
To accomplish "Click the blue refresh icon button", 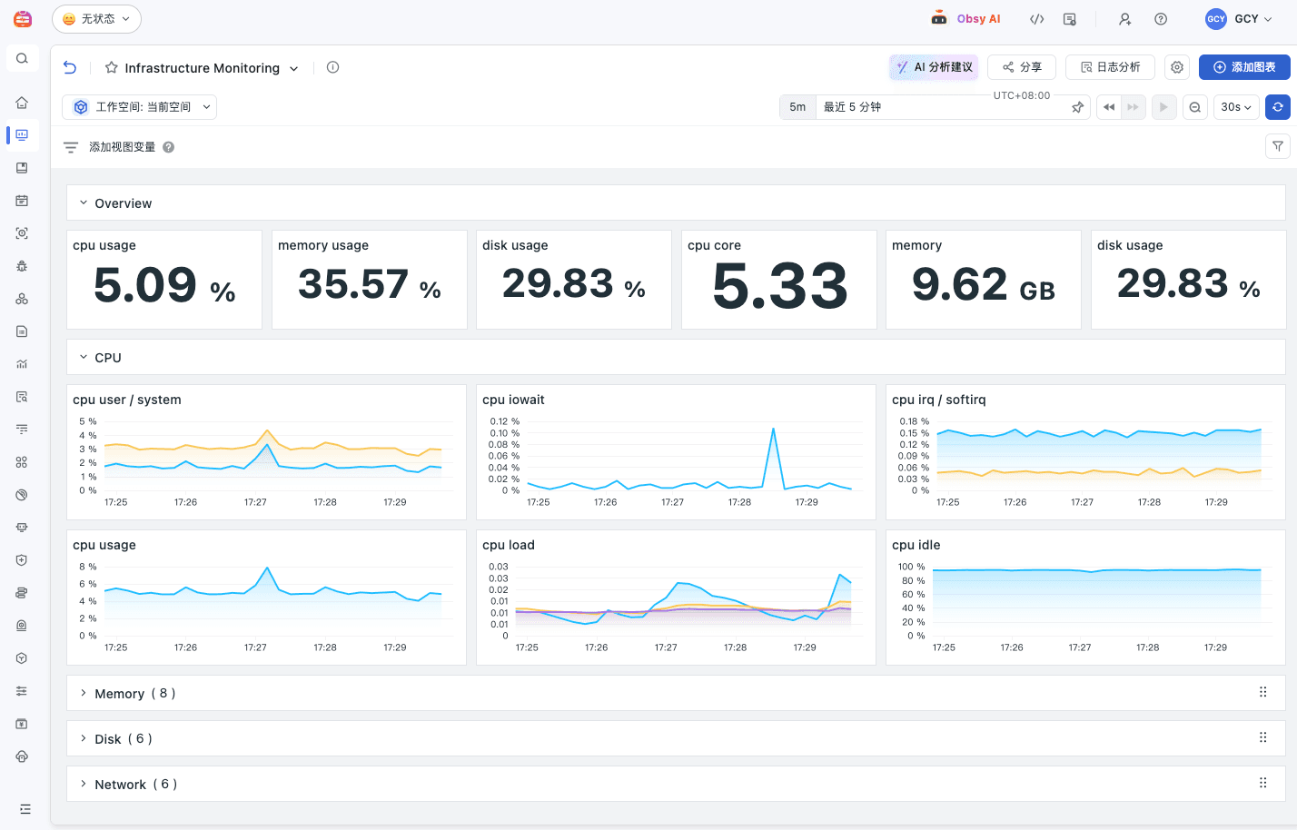I will (x=1278, y=107).
